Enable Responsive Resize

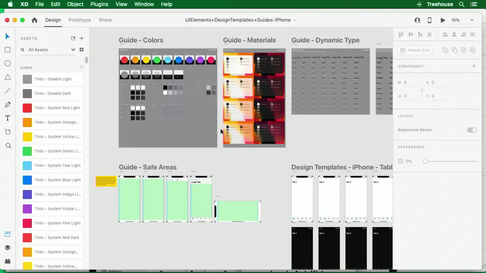coord(472,130)
